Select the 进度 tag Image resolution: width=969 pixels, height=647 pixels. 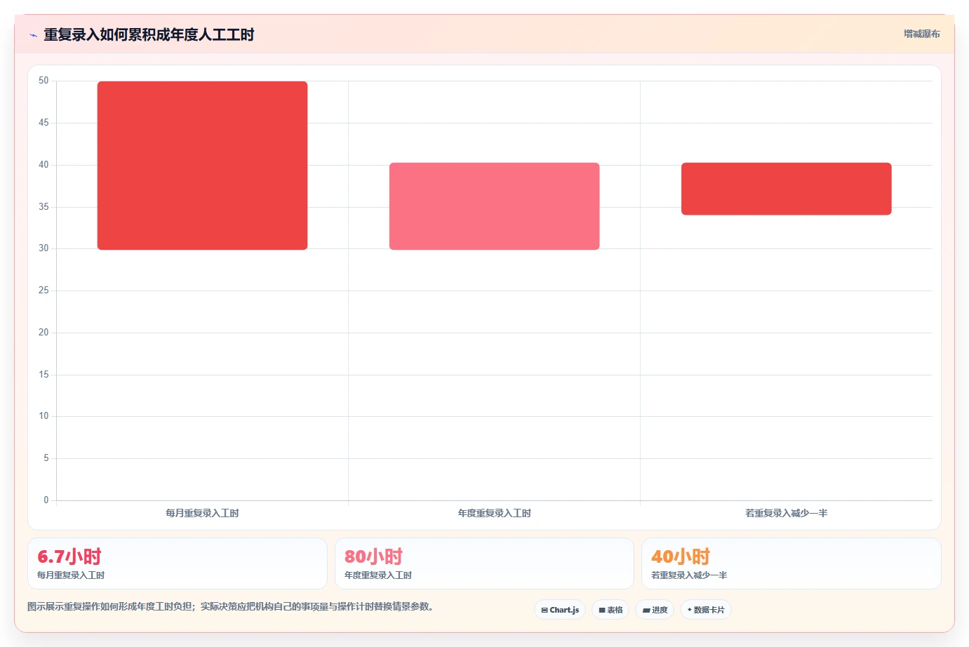[655, 610]
